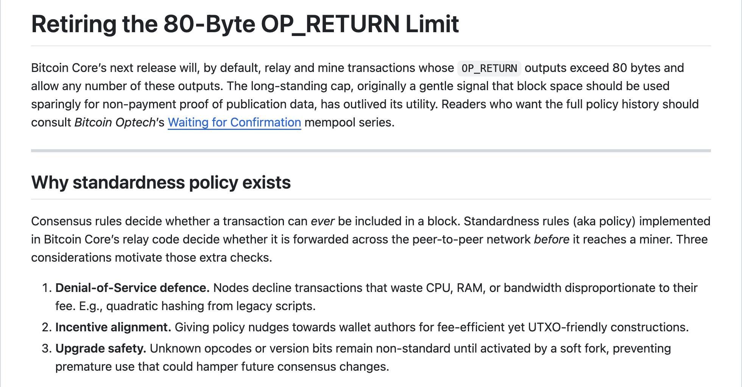Click the bold Incentive alignment term

coord(113,327)
